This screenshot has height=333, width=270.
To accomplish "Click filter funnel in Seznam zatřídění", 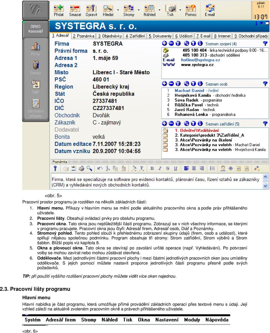I will (265, 124).
